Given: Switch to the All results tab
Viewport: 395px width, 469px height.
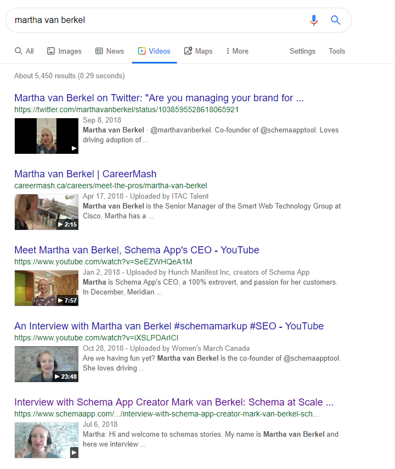Looking at the screenshot, I should click(x=24, y=51).
